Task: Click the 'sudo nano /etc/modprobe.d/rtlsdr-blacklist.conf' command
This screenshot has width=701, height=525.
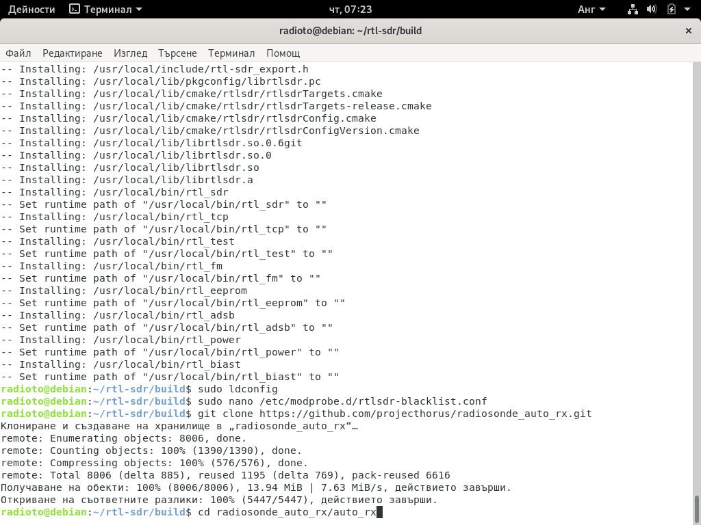Action: pyautogui.click(x=342, y=401)
